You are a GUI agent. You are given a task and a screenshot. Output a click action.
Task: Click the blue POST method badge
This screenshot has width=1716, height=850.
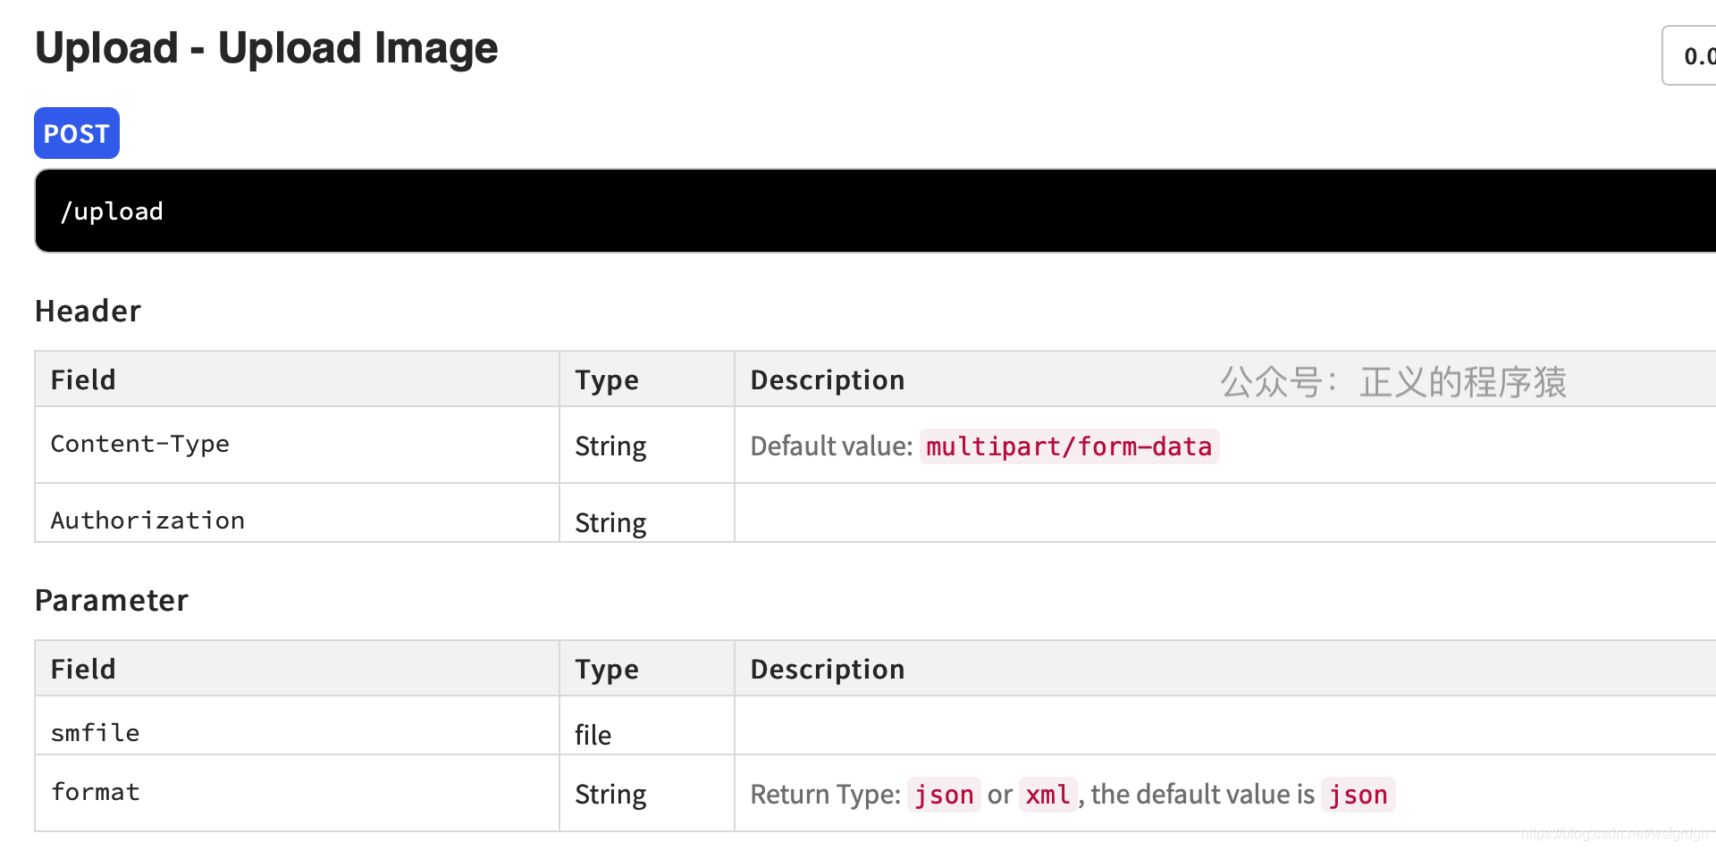77,133
